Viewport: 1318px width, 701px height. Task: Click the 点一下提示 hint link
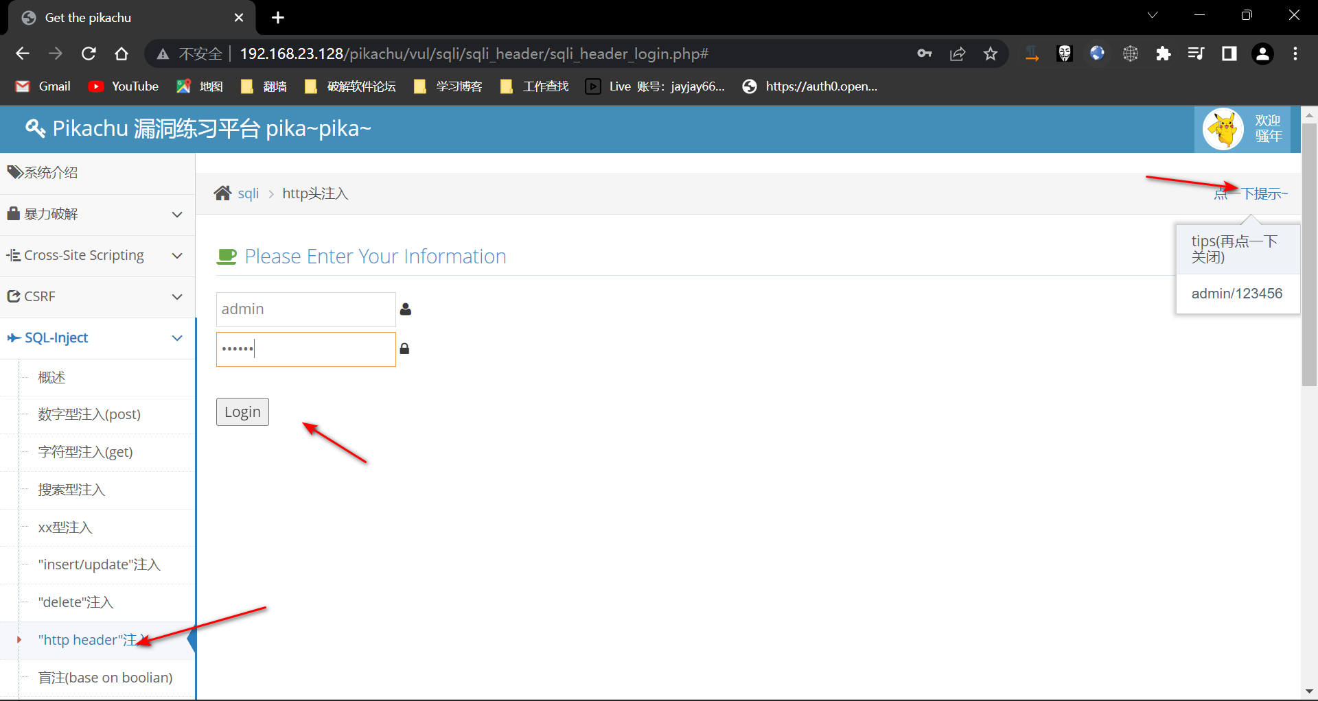click(x=1251, y=194)
